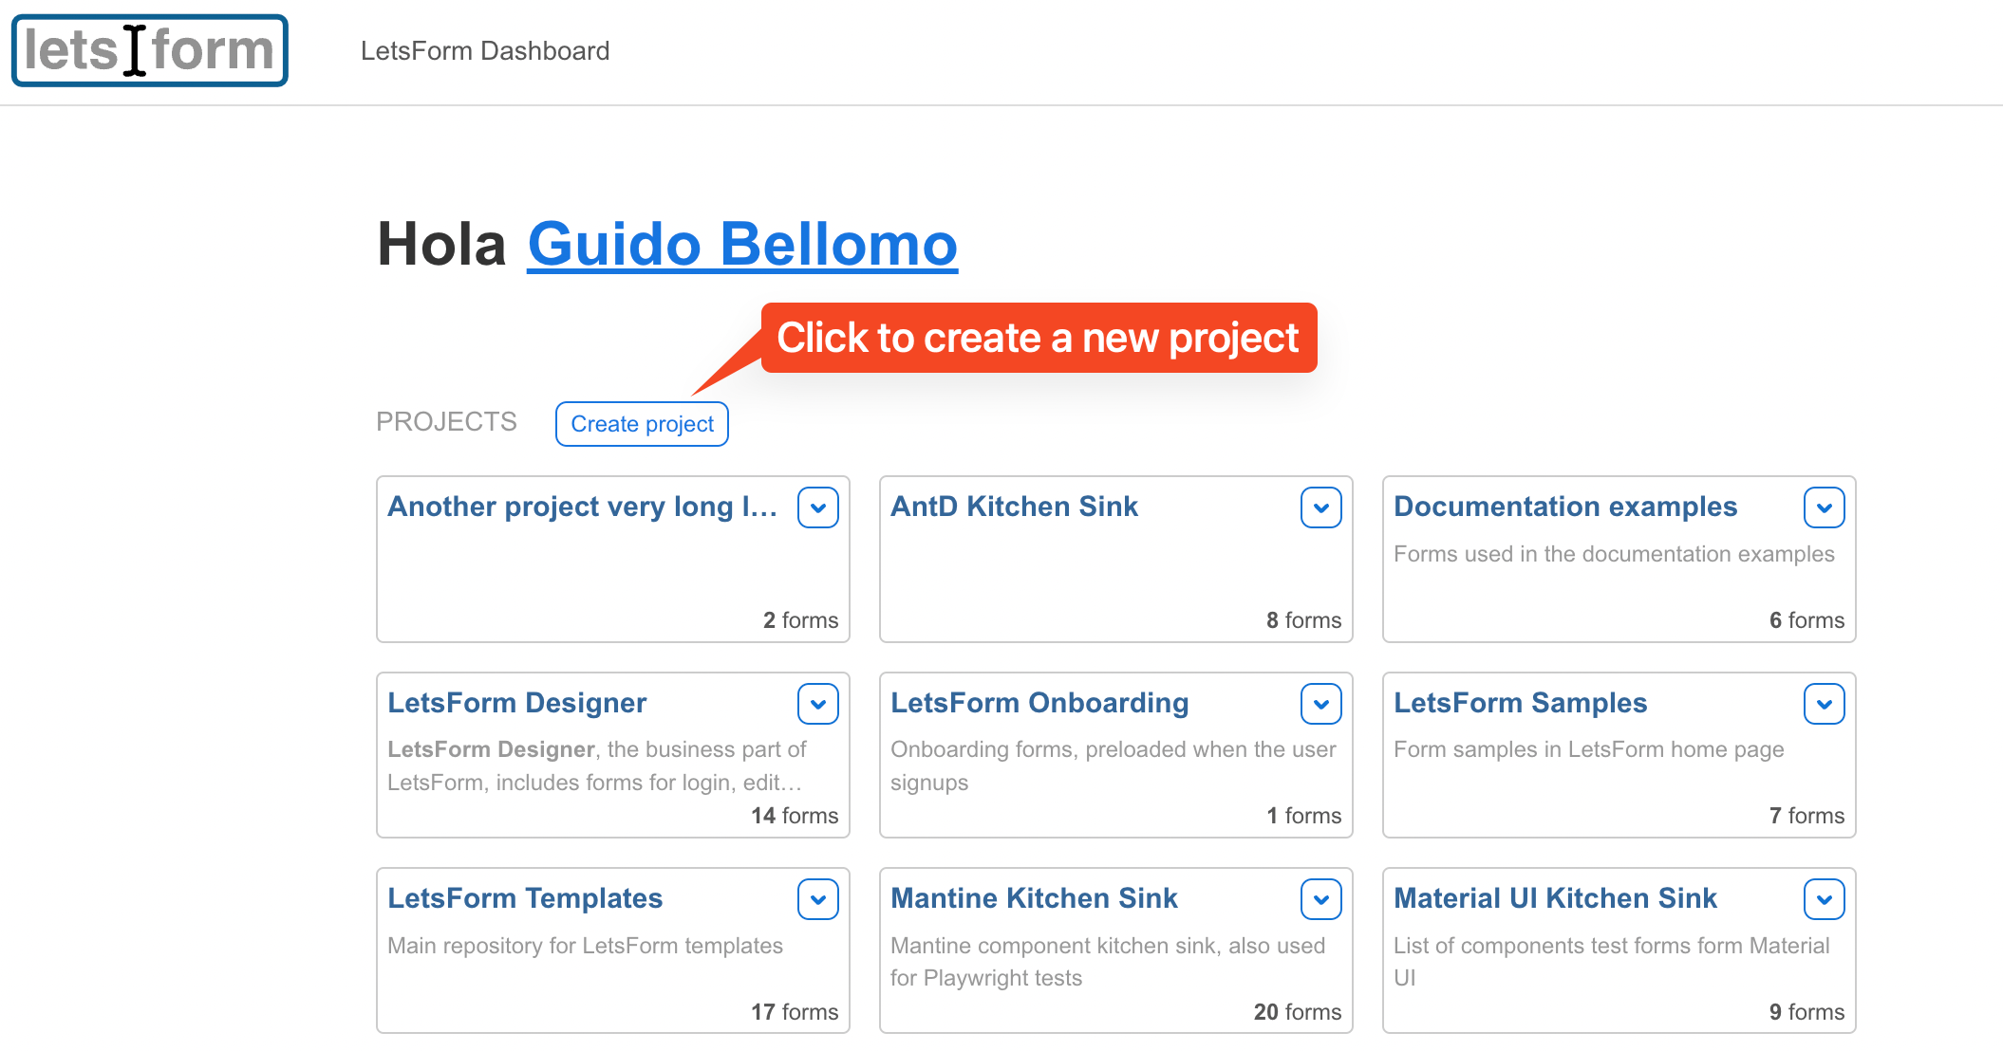
Task: Click the PROJECTS section label
Action: tap(446, 422)
